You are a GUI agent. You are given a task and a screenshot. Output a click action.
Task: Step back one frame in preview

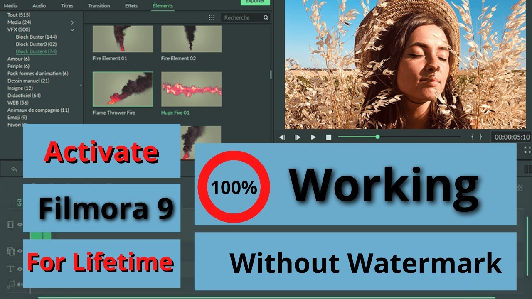[282, 137]
